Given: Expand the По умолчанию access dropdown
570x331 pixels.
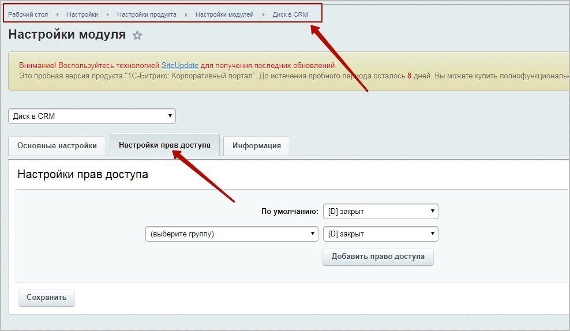Looking at the screenshot, I should point(380,212).
